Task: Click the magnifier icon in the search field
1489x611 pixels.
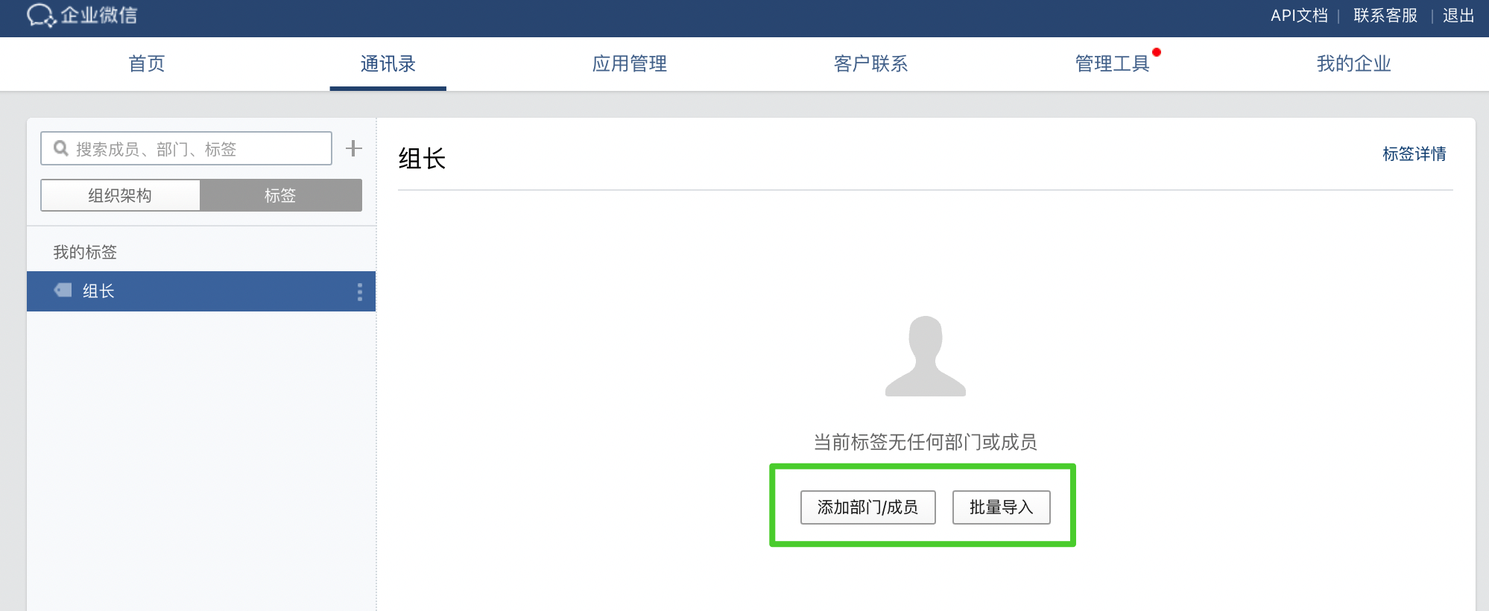Action: [x=61, y=148]
